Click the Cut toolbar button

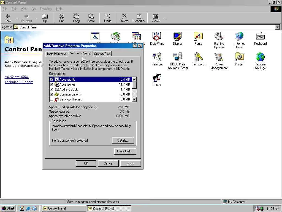point(61,18)
